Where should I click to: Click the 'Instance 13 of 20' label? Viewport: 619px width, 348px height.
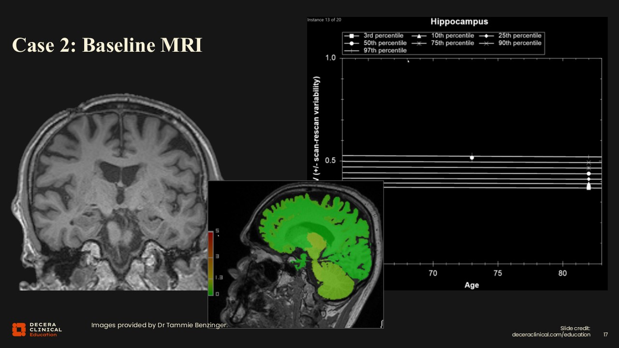(x=324, y=20)
